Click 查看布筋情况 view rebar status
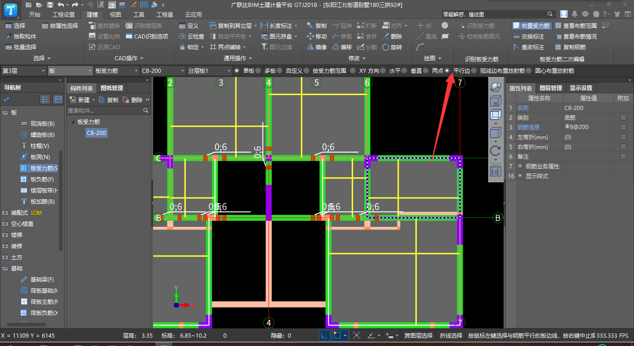This screenshot has height=346, width=634. [x=576, y=37]
